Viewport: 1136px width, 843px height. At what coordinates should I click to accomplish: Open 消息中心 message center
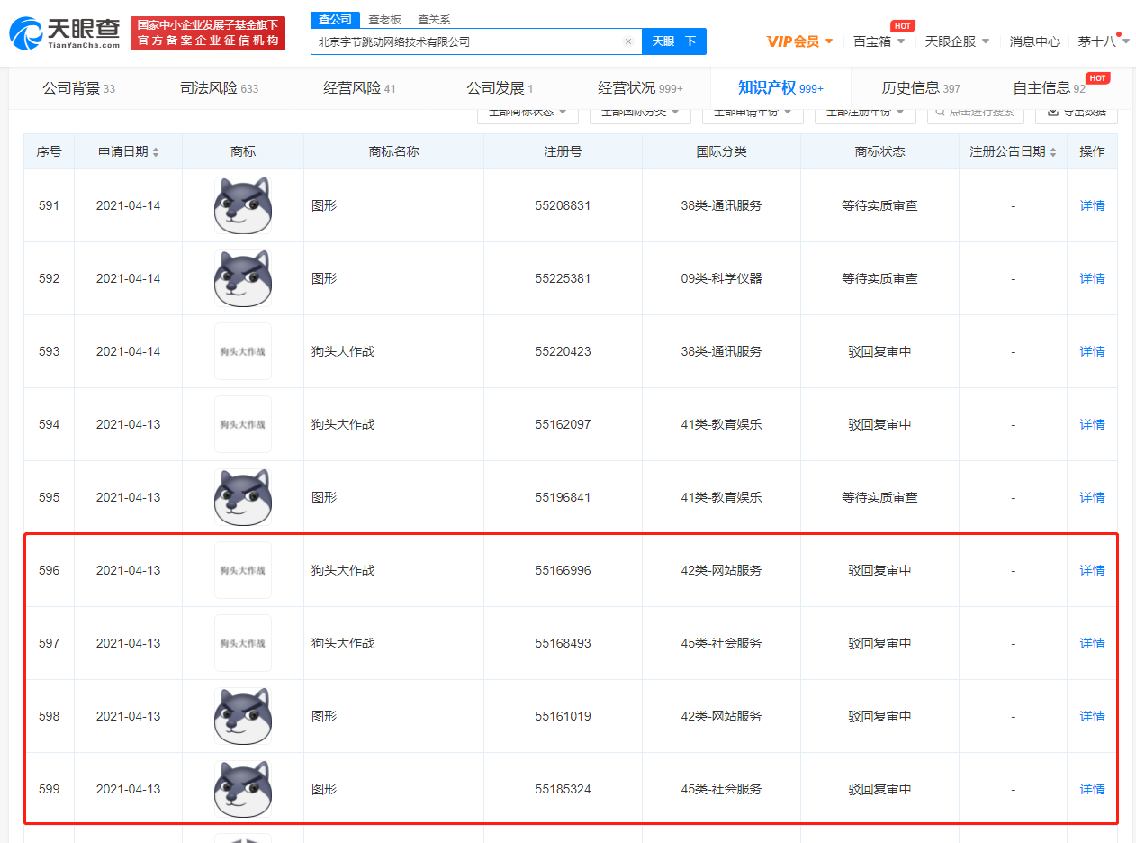click(x=1034, y=41)
